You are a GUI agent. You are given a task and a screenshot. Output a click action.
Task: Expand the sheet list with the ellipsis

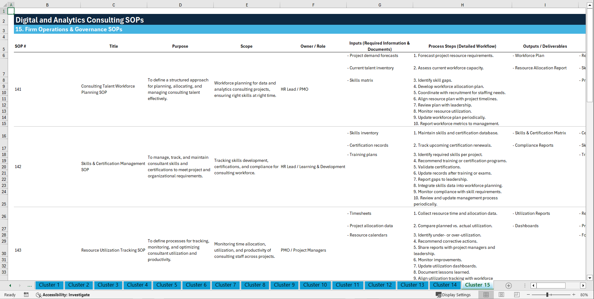29,285
